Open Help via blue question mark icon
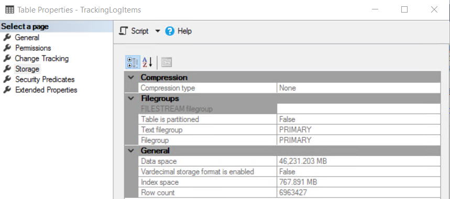 click(x=170, y=31)
